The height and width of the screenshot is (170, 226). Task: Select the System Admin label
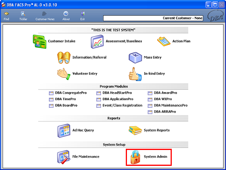(x=155, y=157)
